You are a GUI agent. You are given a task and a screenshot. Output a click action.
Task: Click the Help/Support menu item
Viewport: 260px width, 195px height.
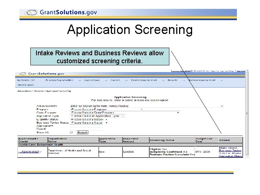pos(25,85)
